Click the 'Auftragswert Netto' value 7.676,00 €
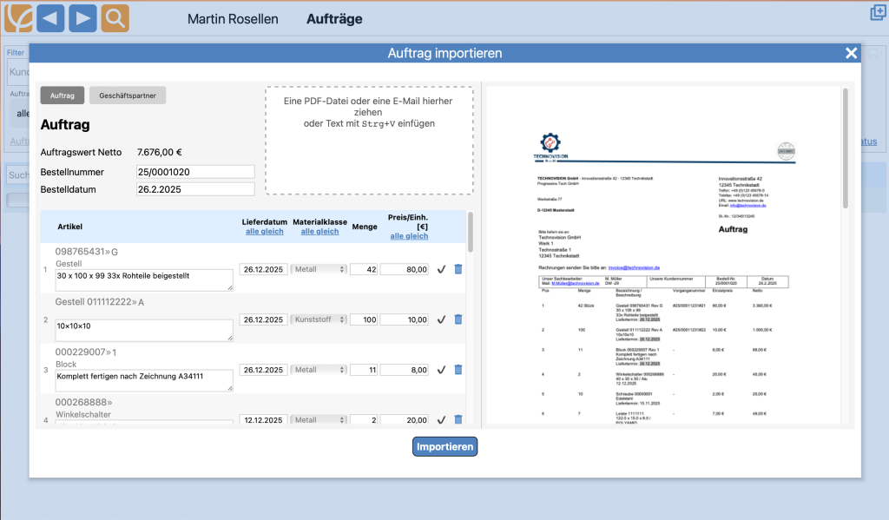The height and width of the screenshot is (520, 889). pyautogui.click(x=160, y=152)
